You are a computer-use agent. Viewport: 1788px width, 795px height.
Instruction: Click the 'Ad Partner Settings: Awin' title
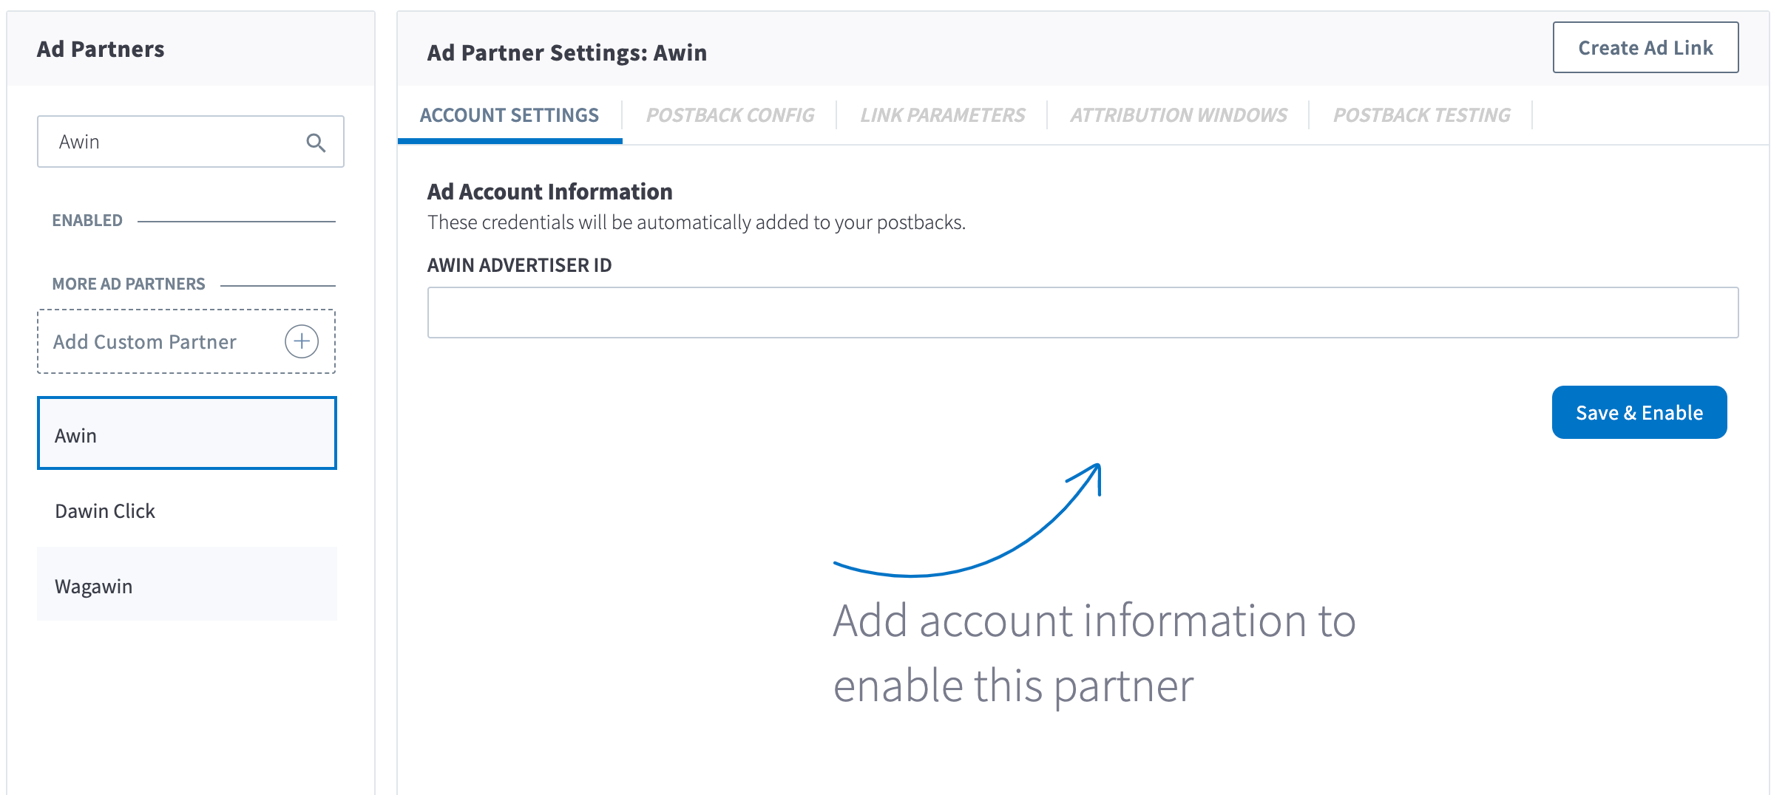[x=567, y=52]
